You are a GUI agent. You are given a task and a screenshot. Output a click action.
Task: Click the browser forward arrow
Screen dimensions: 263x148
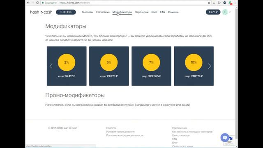point(33,3)
